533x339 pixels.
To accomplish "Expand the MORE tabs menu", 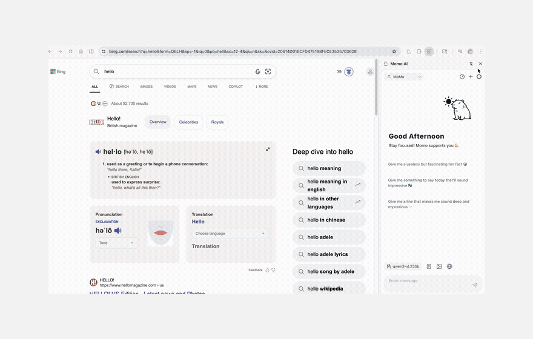I will [262, 87].
